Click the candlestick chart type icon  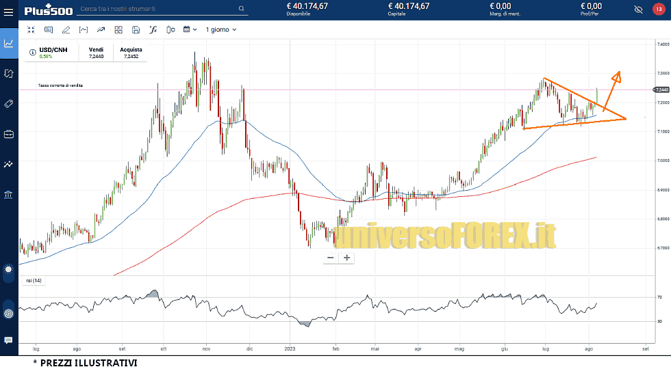click(x=170, y=30)
